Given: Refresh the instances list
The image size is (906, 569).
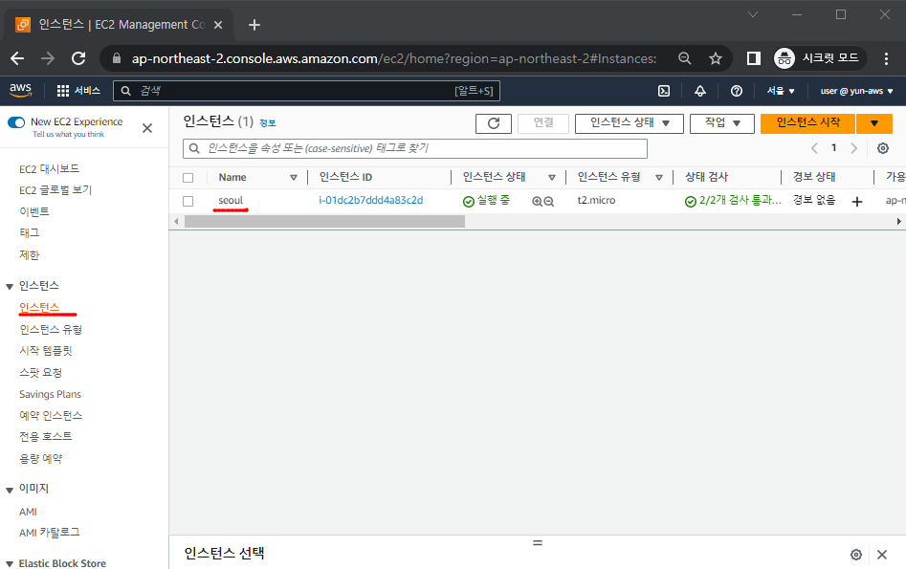Looking at the screenshot, I should [494, 123].
